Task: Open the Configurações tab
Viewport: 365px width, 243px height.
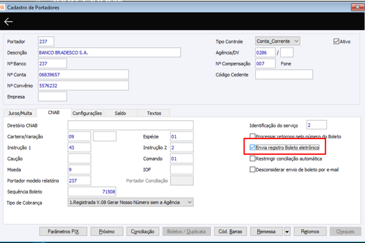Action: point(87,113)
